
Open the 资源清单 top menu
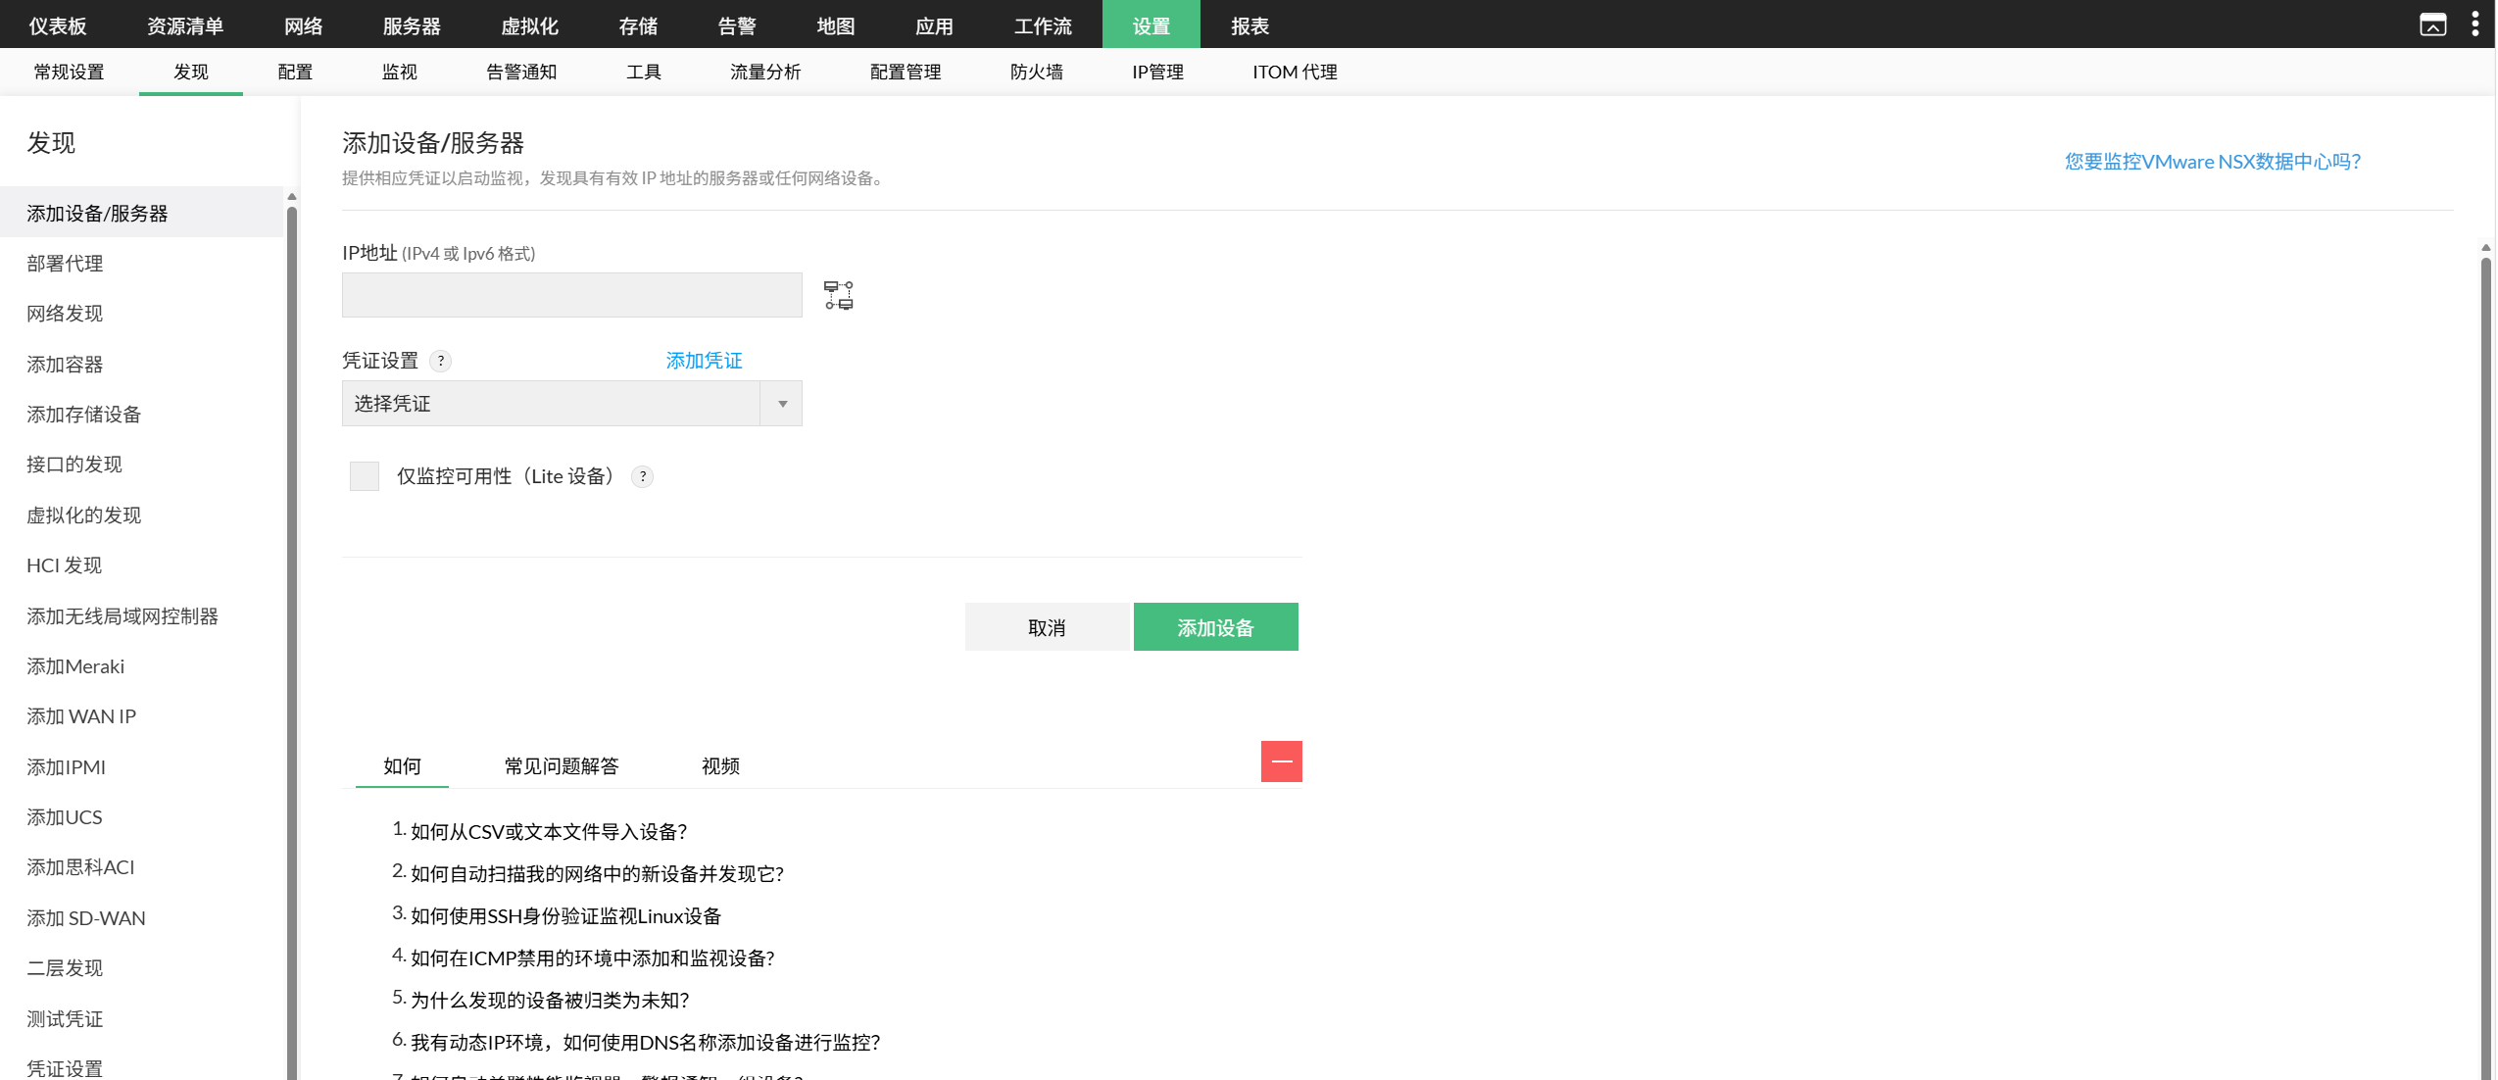pos(185,25)
